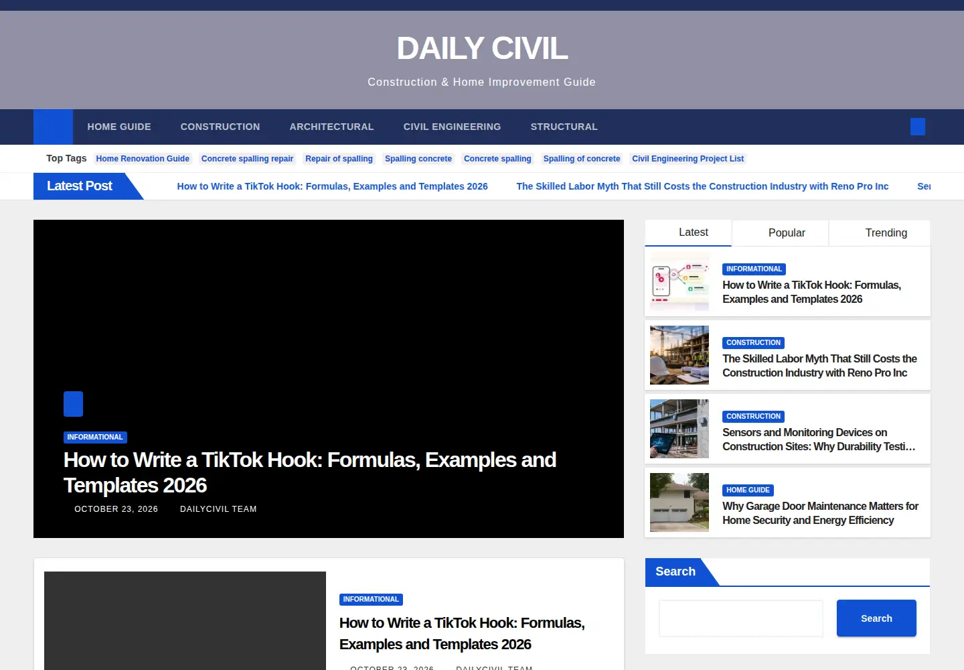Visit the Concrete spalling tag
The height and width of the screenshot is (670, 964).
point(497,159)
